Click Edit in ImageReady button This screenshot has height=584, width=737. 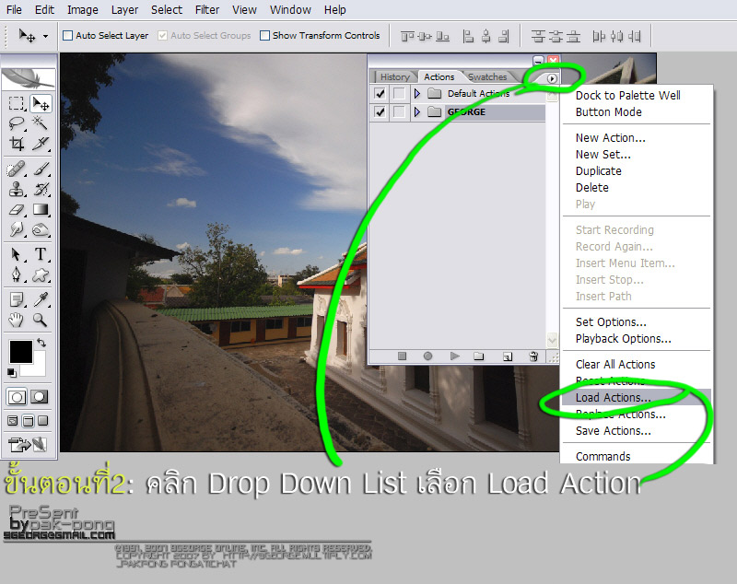[29, 444]
